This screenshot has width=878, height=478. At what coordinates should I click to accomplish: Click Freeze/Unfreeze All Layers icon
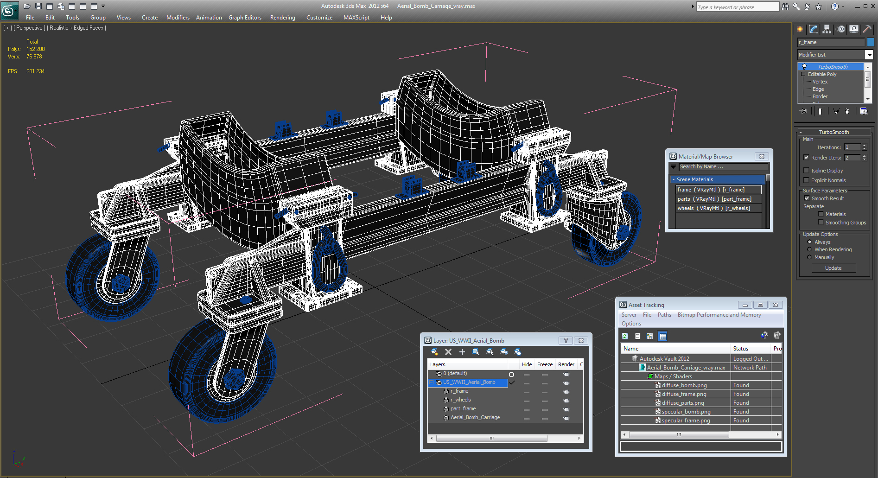click(x=518, y=352)
